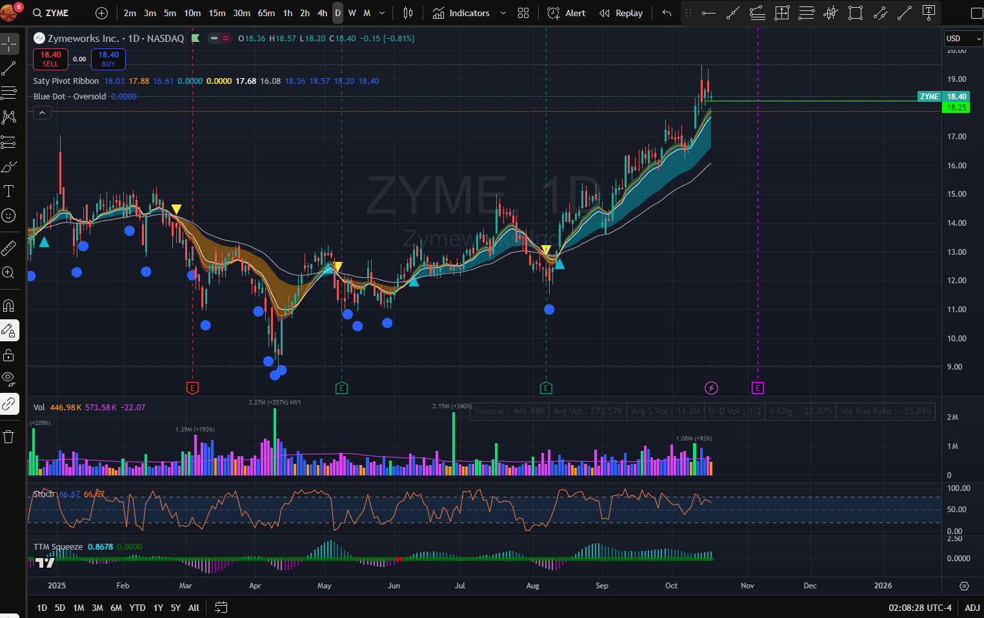Select the trend line tool in left sidebar
Screen dimensions: 984x618
(9, 68)
